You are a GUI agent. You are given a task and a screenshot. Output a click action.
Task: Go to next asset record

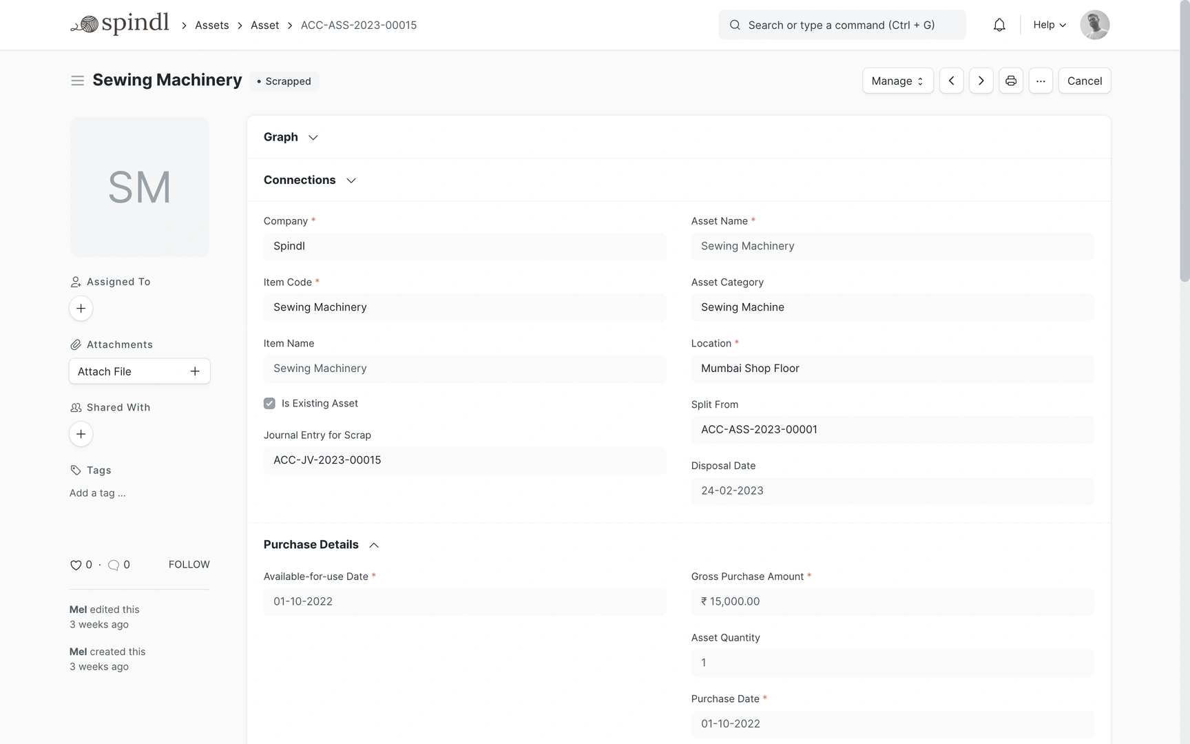coord(981,81)
